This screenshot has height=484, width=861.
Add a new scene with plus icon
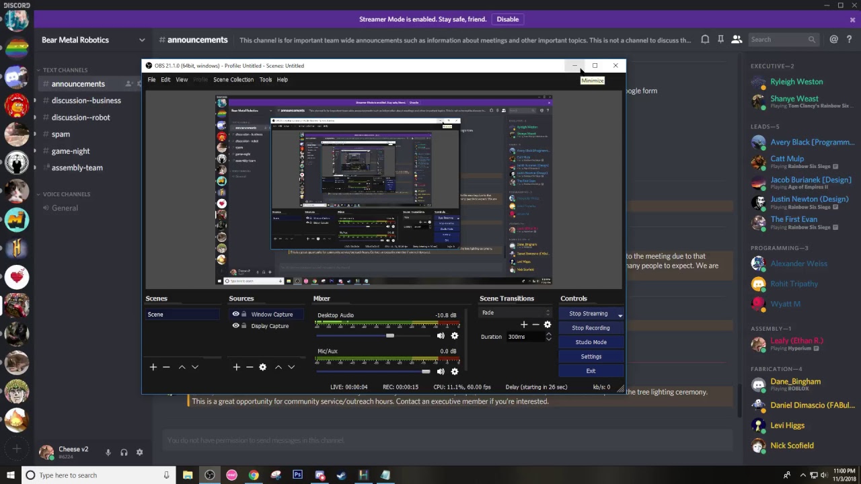pyautogui.click(x=153, y=367)
